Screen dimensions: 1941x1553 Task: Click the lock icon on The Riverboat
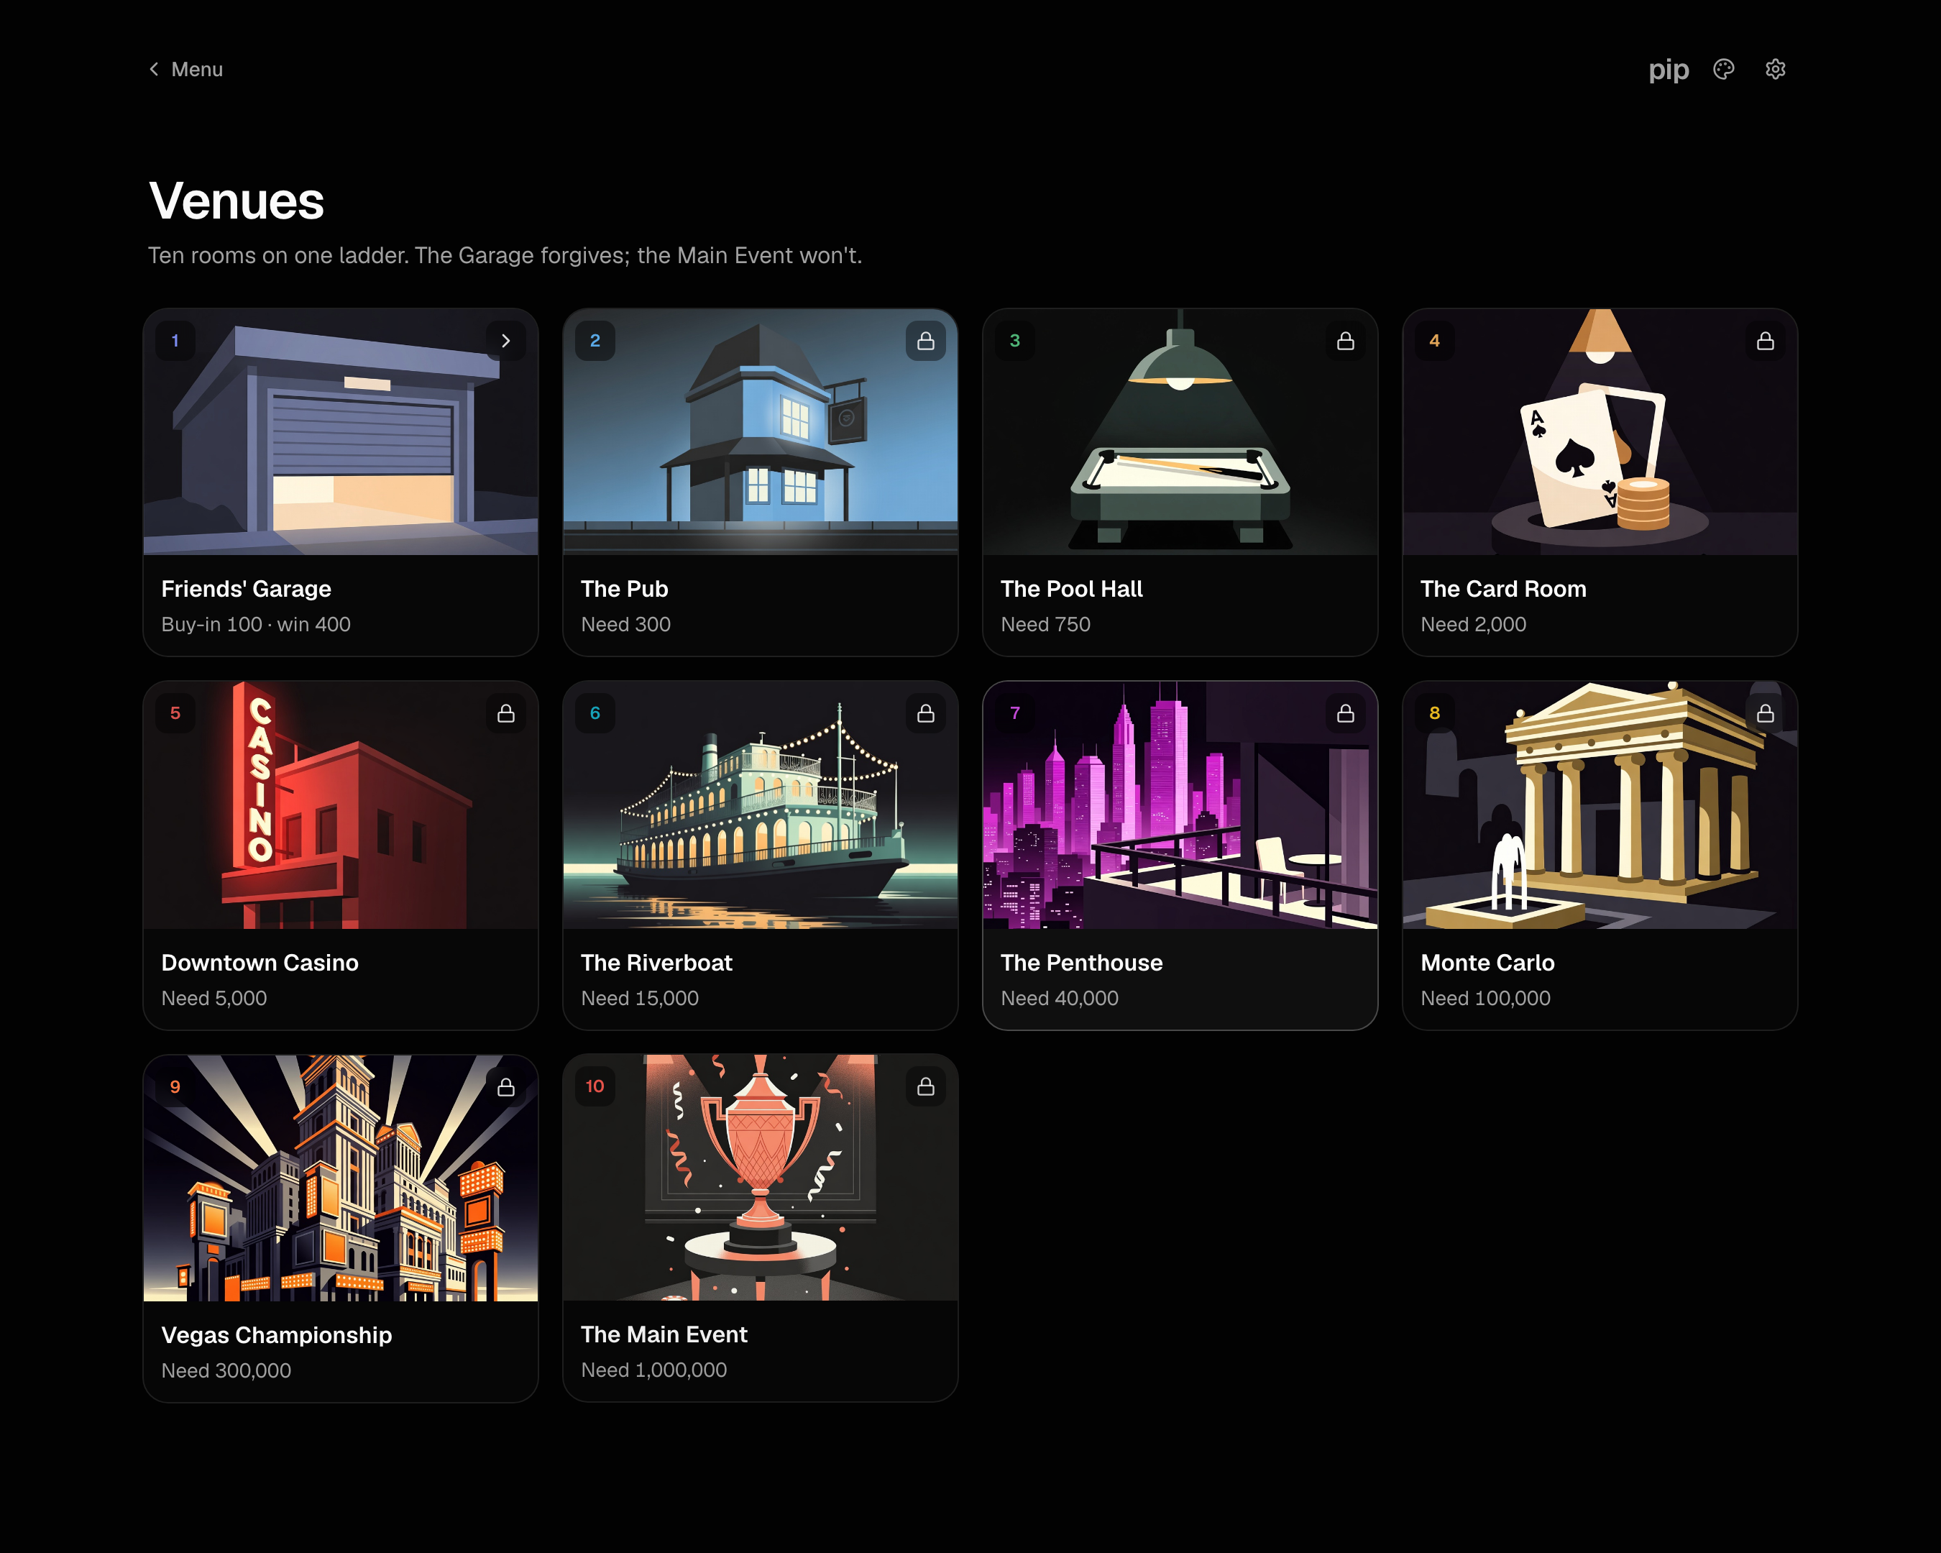(x=925, y=714)
